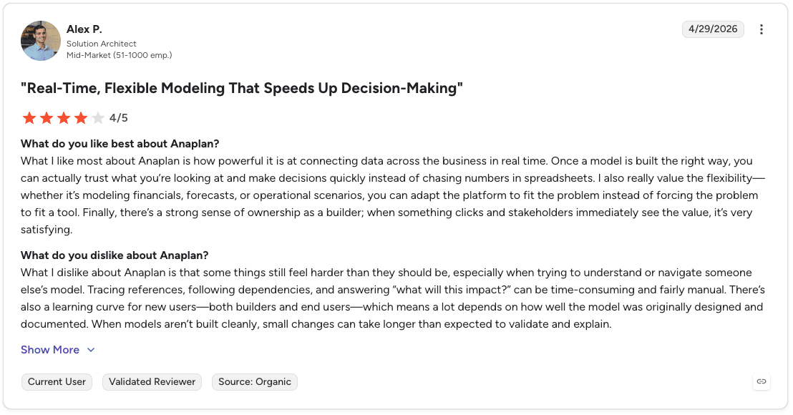Click the Real-Time, Flexible Modeling review title
793x415 pixels.
(x=242, y=88)
